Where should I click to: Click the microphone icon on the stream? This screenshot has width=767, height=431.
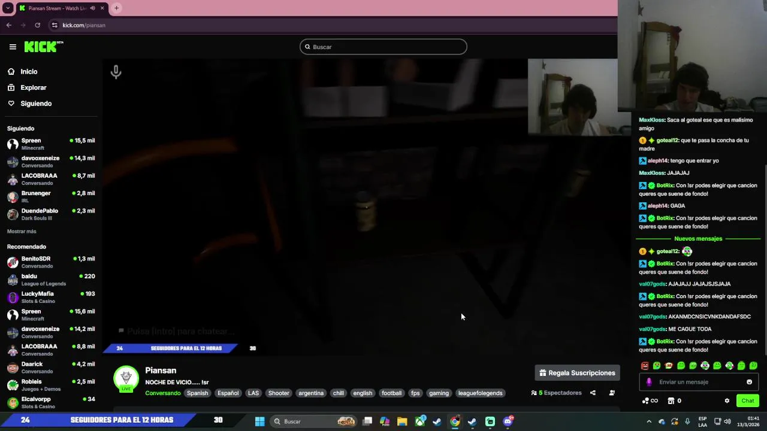(x=116, y=72)
